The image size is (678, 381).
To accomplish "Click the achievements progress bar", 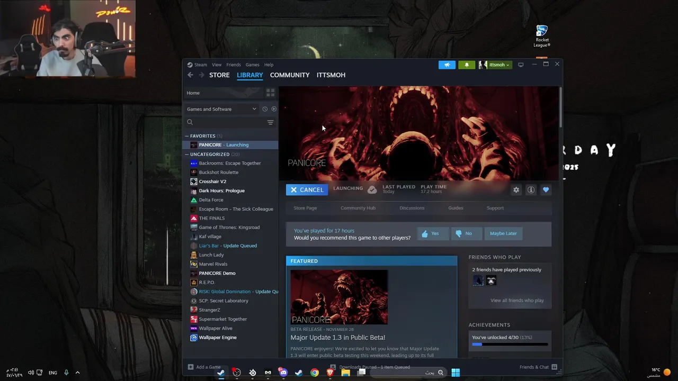I will click(x=510, y=344).
